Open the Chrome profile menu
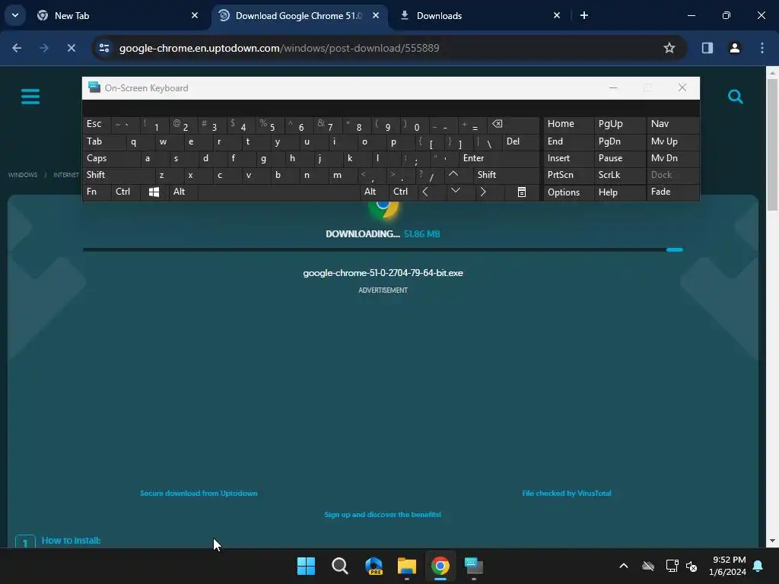Screen dimensions: 779x584 (734, 48)
